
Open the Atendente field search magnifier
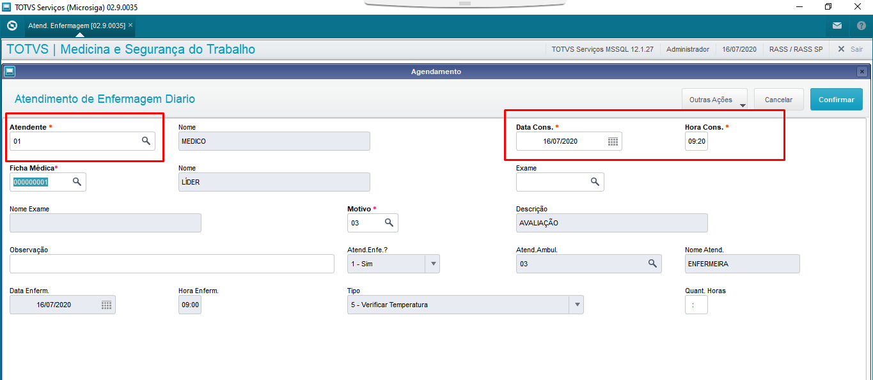146,141
